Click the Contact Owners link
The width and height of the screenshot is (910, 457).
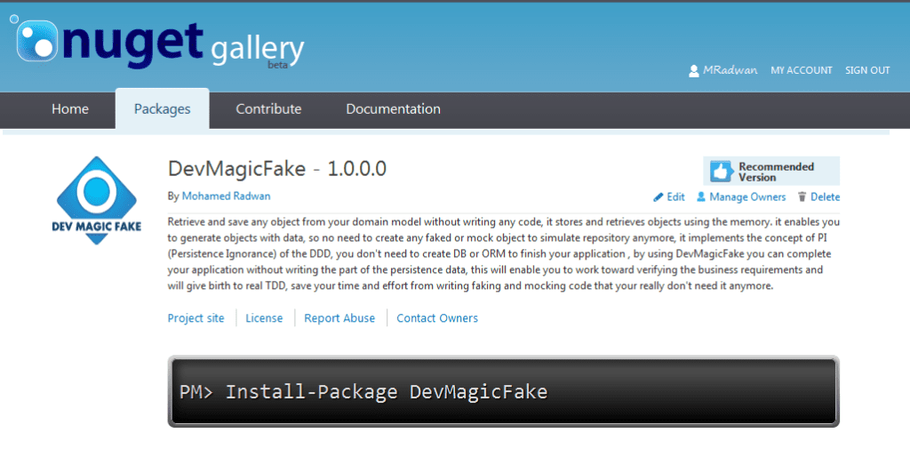(437, 318)
